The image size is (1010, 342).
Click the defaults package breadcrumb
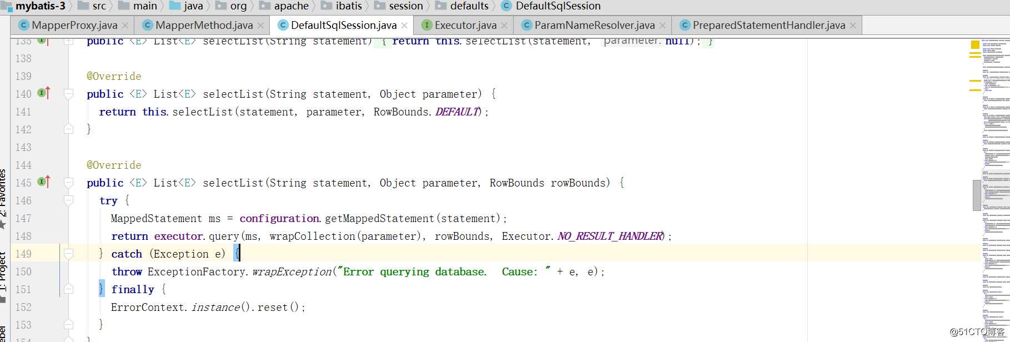point(462,6)
